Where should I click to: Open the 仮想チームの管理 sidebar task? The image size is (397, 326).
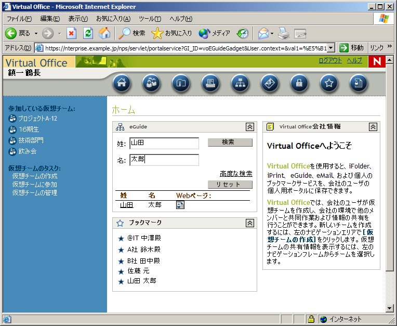(35, 193)
